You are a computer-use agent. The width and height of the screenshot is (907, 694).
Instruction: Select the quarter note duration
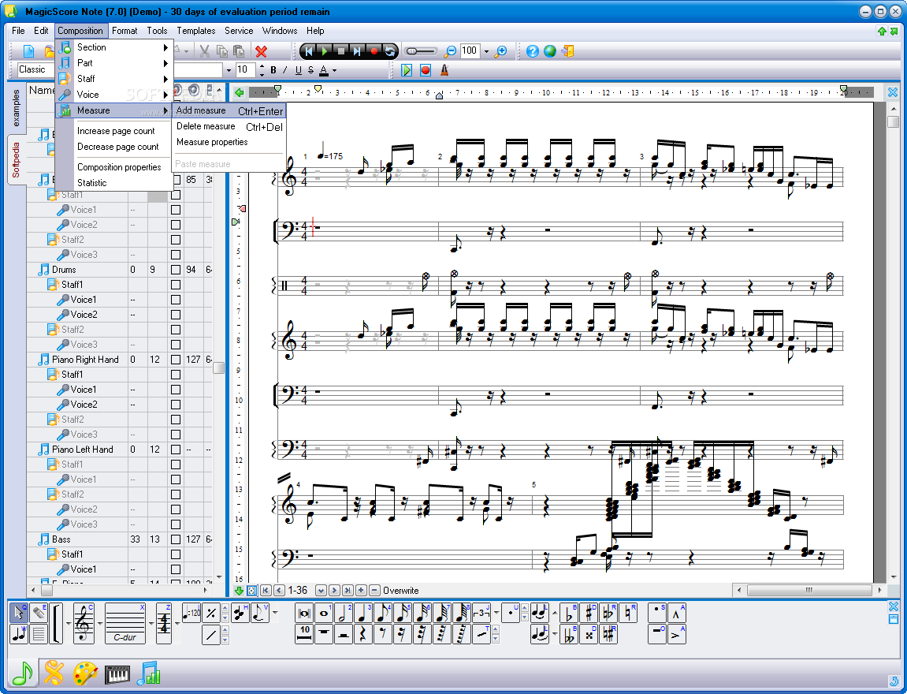click(x=362, y=613)
